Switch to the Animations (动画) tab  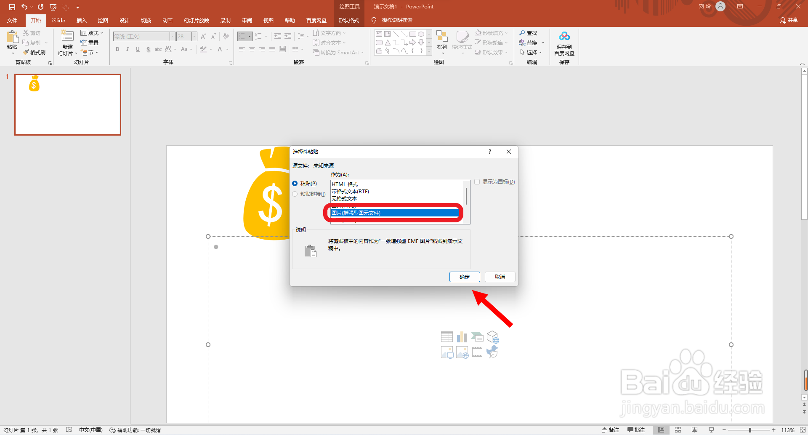coord(167,20)
